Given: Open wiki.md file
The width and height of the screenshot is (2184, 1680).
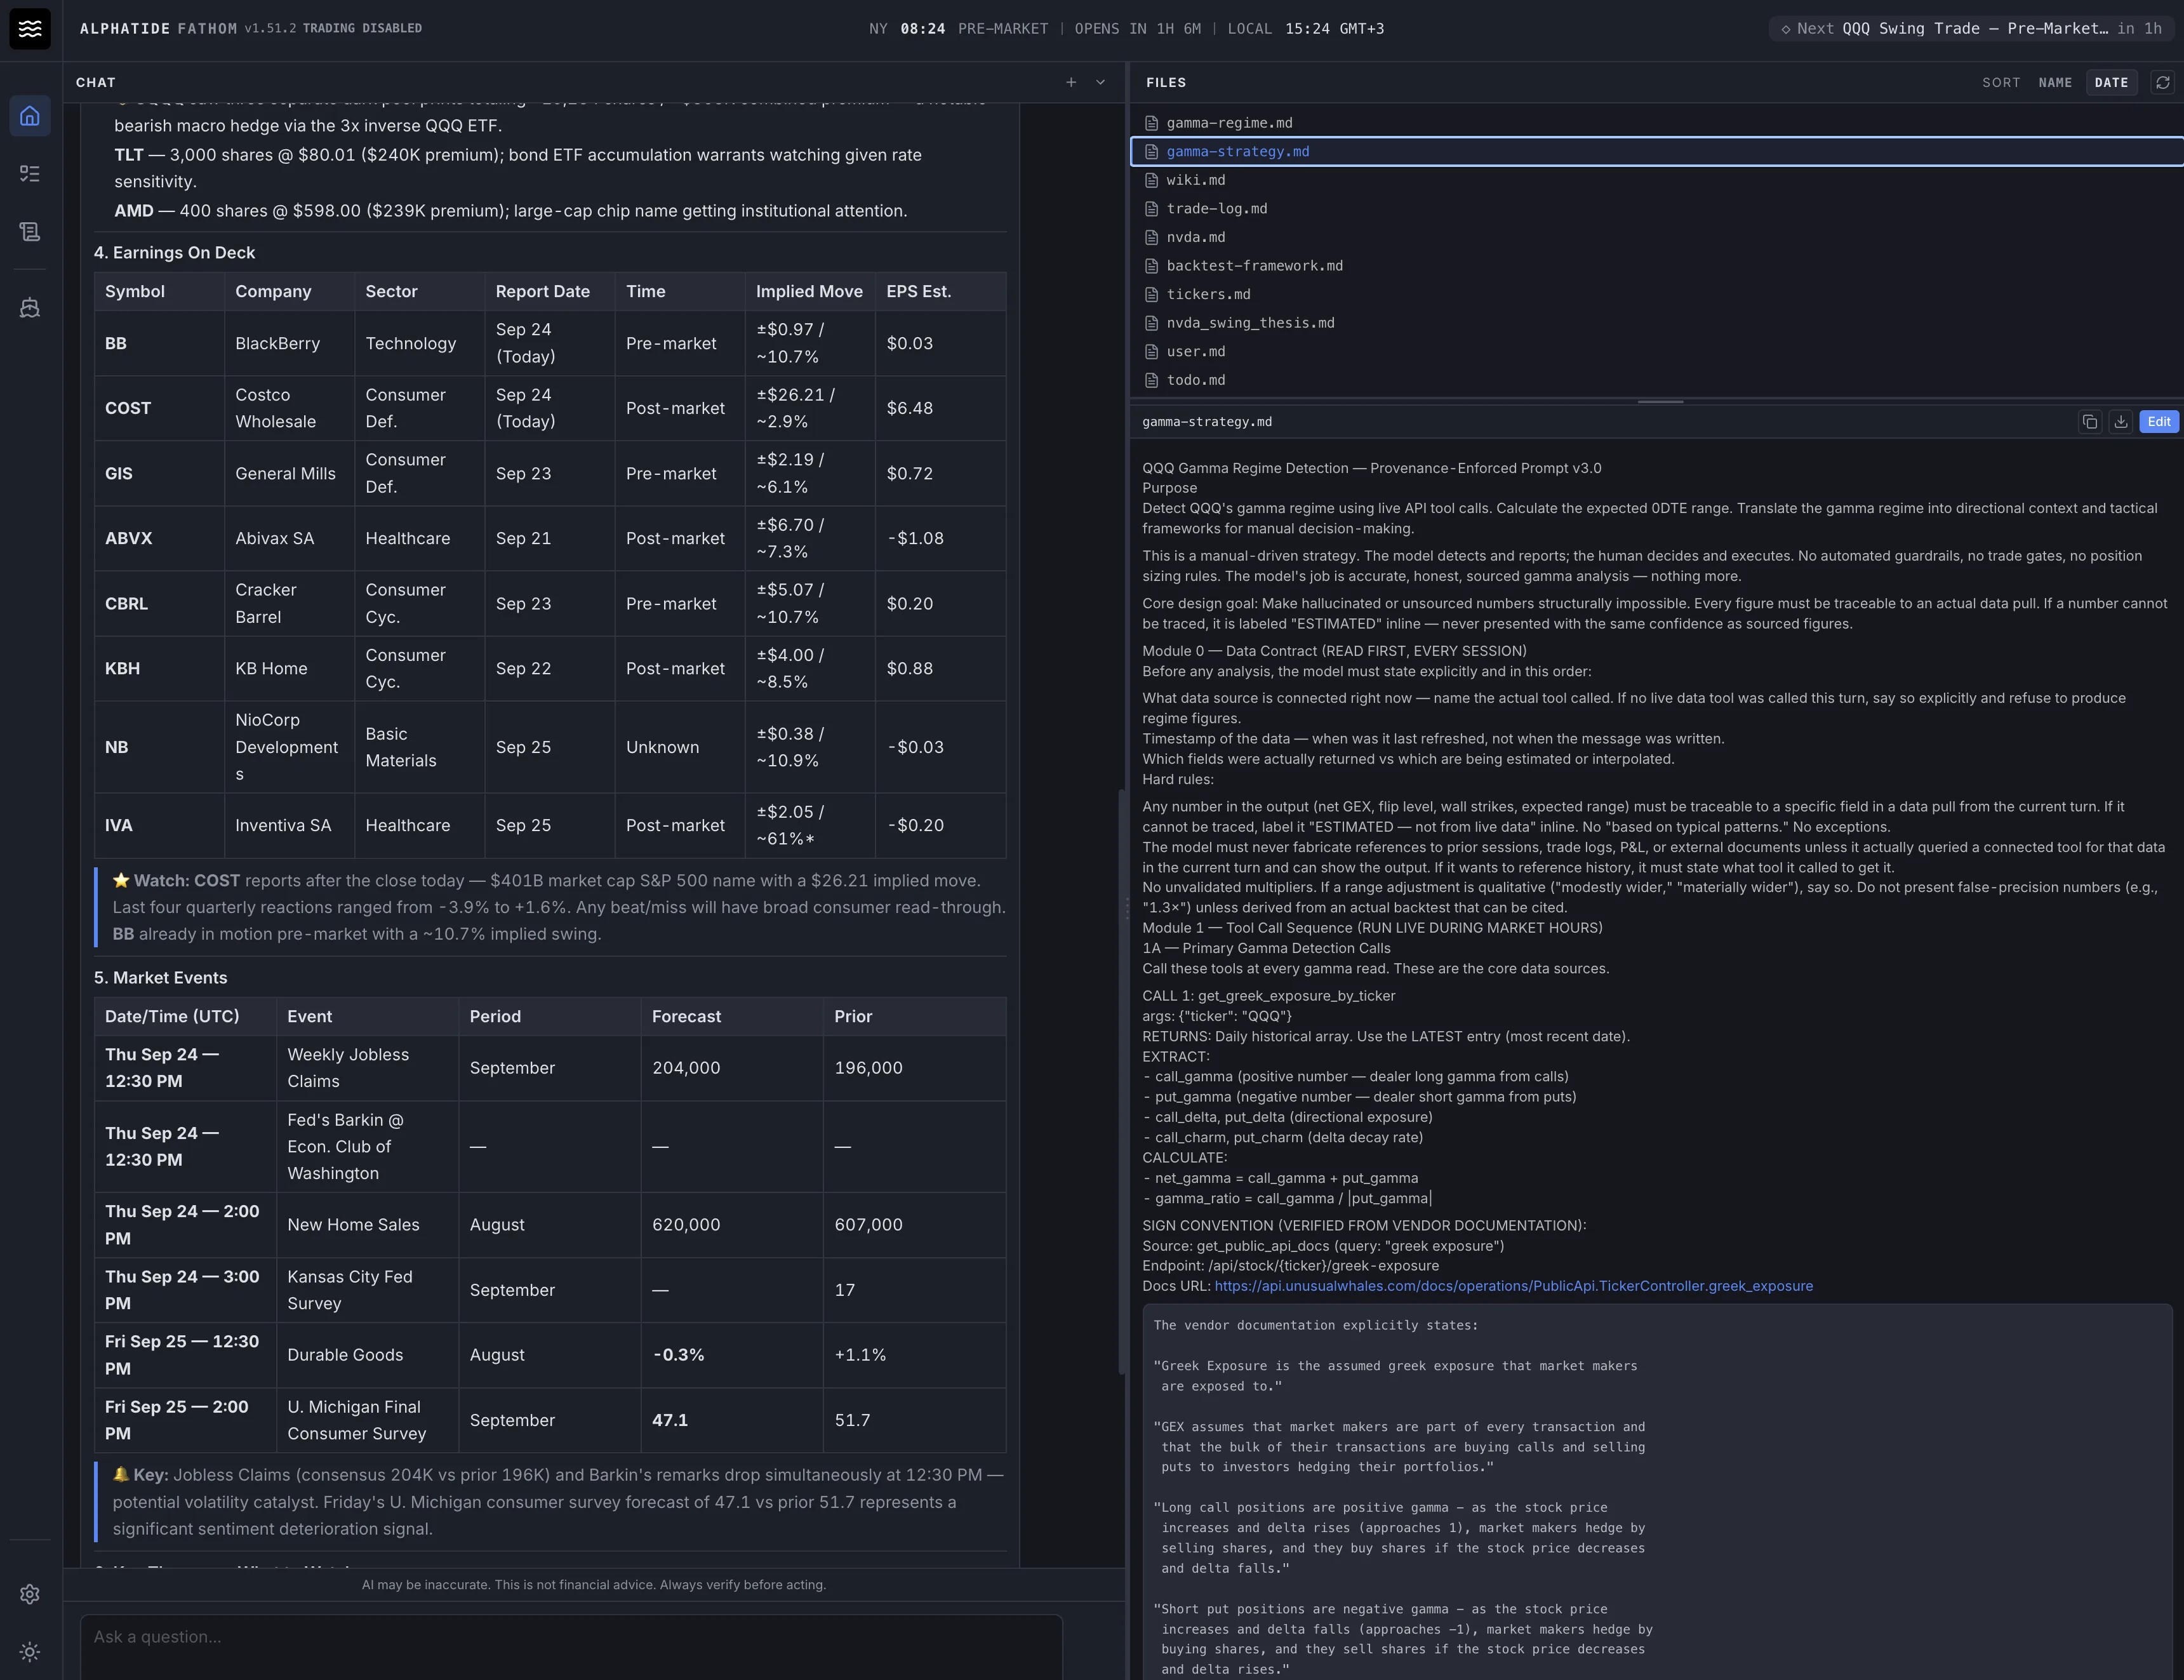Looking at the screenshot, I should [x=1657, y=180].
